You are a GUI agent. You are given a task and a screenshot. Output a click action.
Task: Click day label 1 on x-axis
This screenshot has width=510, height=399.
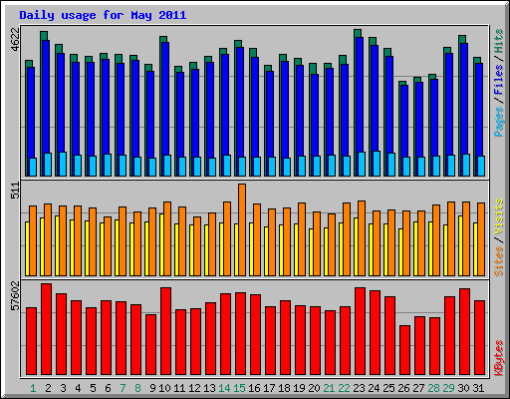tap(33, 388)
